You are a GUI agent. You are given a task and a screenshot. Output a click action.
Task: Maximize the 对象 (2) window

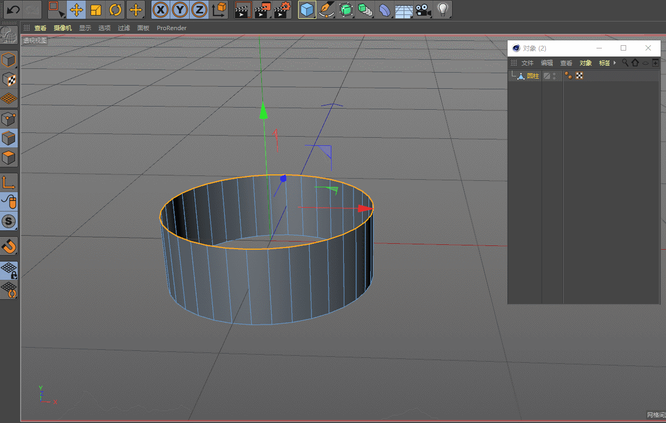[x=623, y=48]
